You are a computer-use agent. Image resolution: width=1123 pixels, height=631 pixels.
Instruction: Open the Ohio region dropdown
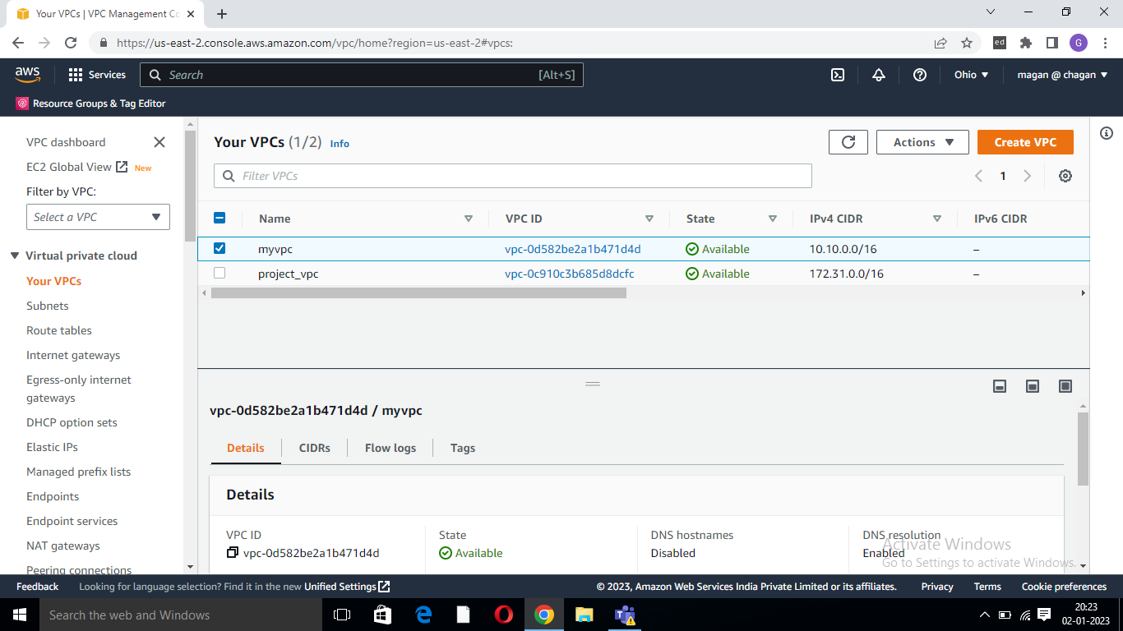[971, 74]
